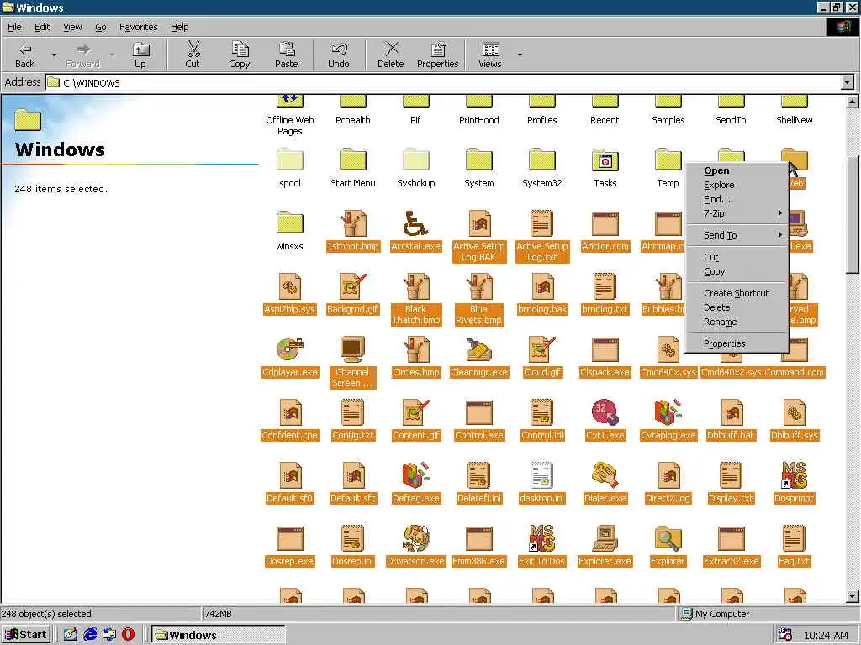This screenshot has width=861, height=645.
Task: Click the Paste toolbar icon
Action: (286, 50)
